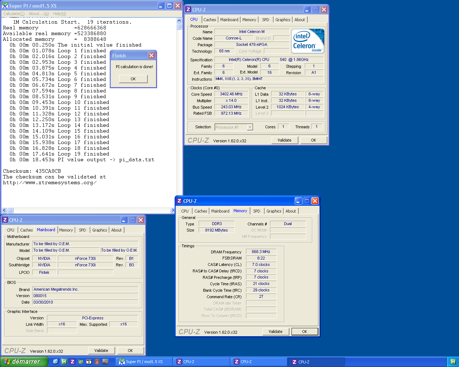Click the Z icon in the CPU-Z Mainboard window title bar

pyautogui.click(x=5, y=220)
